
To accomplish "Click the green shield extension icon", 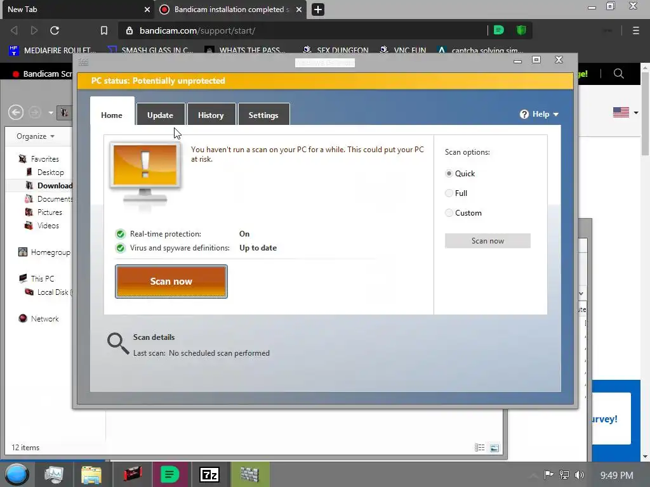I will (x=521, y=30).
